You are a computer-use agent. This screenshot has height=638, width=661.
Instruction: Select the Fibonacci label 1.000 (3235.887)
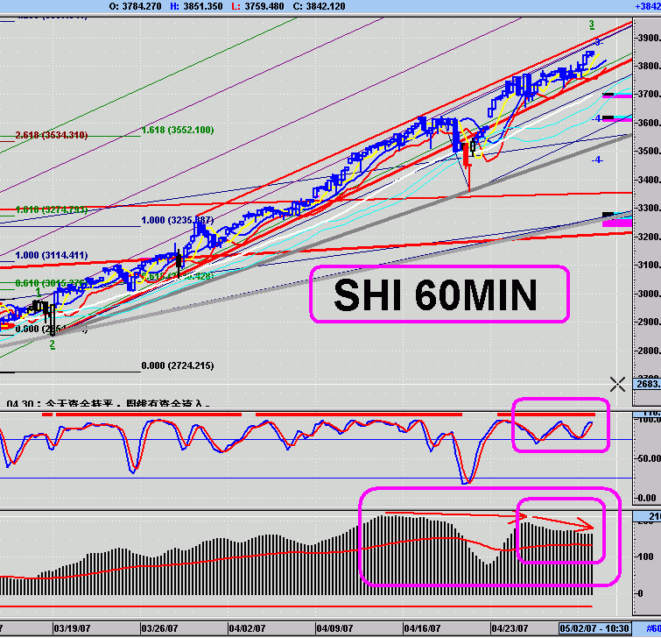[x=178, y=220]
